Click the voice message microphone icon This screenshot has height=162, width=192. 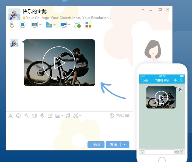[42, 116]
